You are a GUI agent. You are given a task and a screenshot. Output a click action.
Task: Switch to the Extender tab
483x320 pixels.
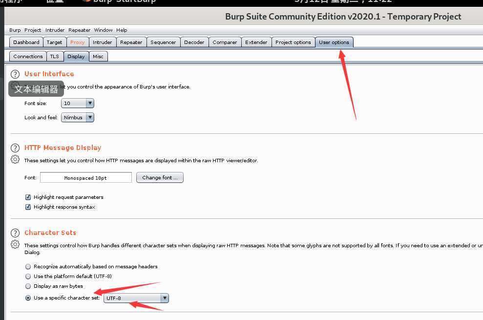[x=256, y=42]
